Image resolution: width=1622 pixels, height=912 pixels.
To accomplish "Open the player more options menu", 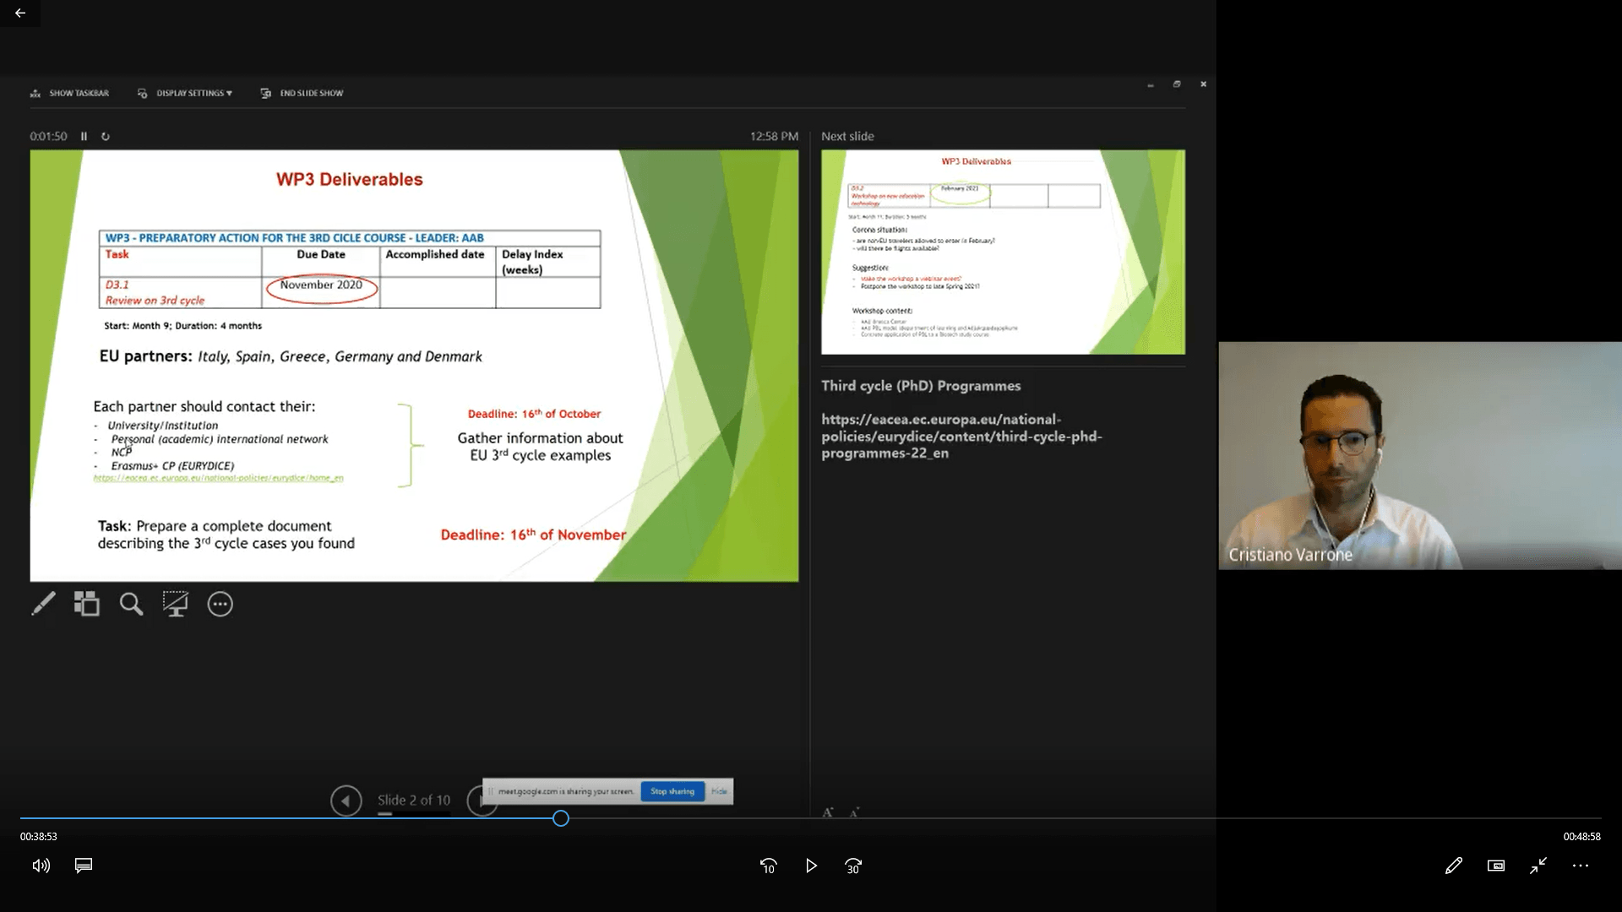I will click(x=1580, y=866).
